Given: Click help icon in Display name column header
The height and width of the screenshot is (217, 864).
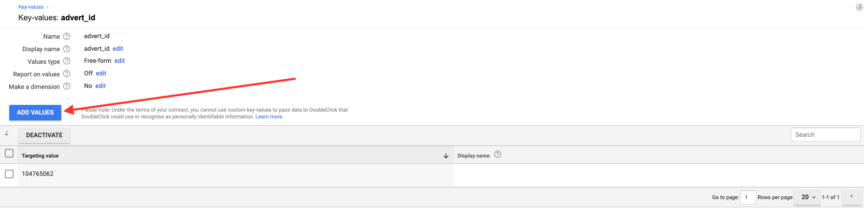Looking at the screenshot, I should [498, 155].
